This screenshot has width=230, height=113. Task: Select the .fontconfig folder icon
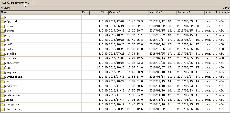(3, 109)
